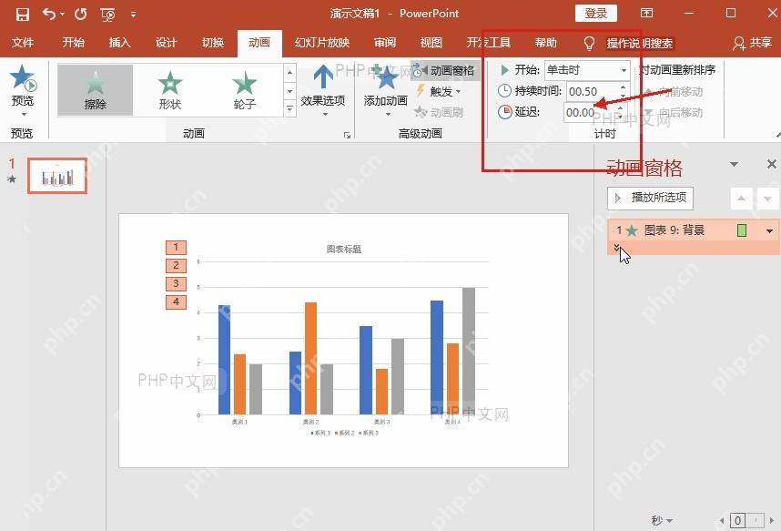Click 向后移动 move later
Image resolution: width=781 pixels, height=531 pixels.
673,113
